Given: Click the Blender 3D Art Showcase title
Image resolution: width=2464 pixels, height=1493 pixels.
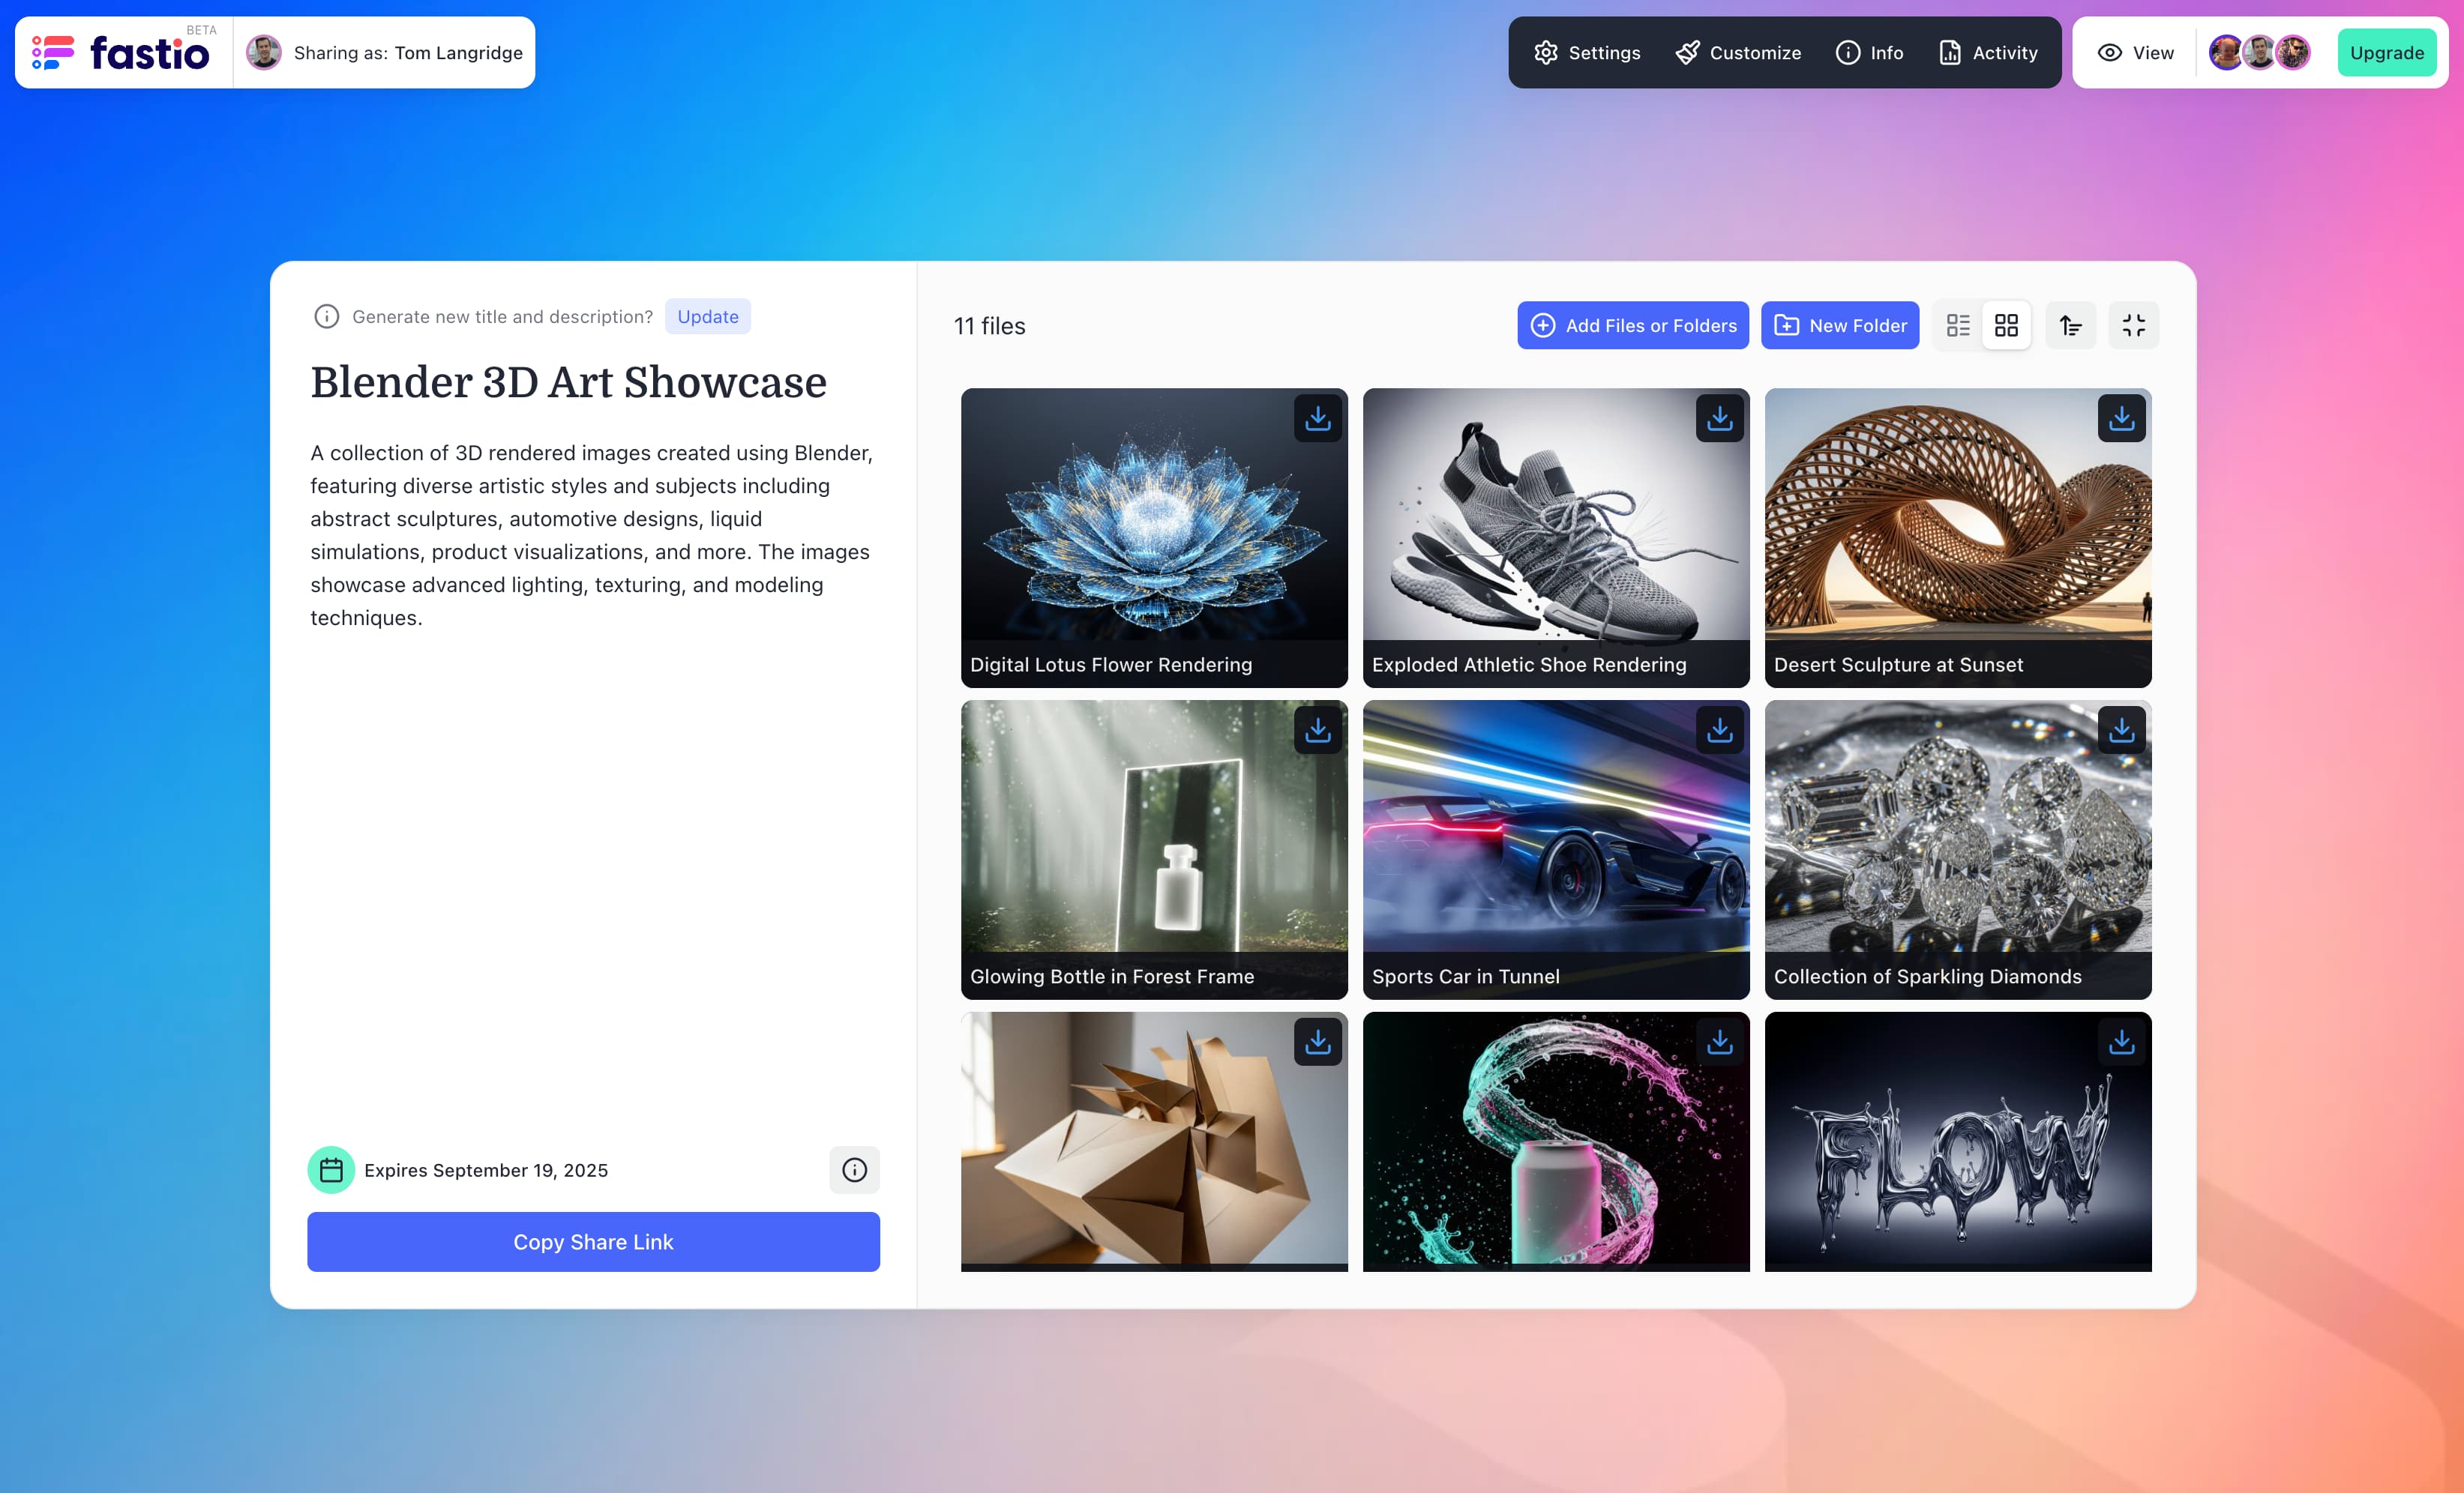Looking at the screenshot, I should click(x=568, y=381).
